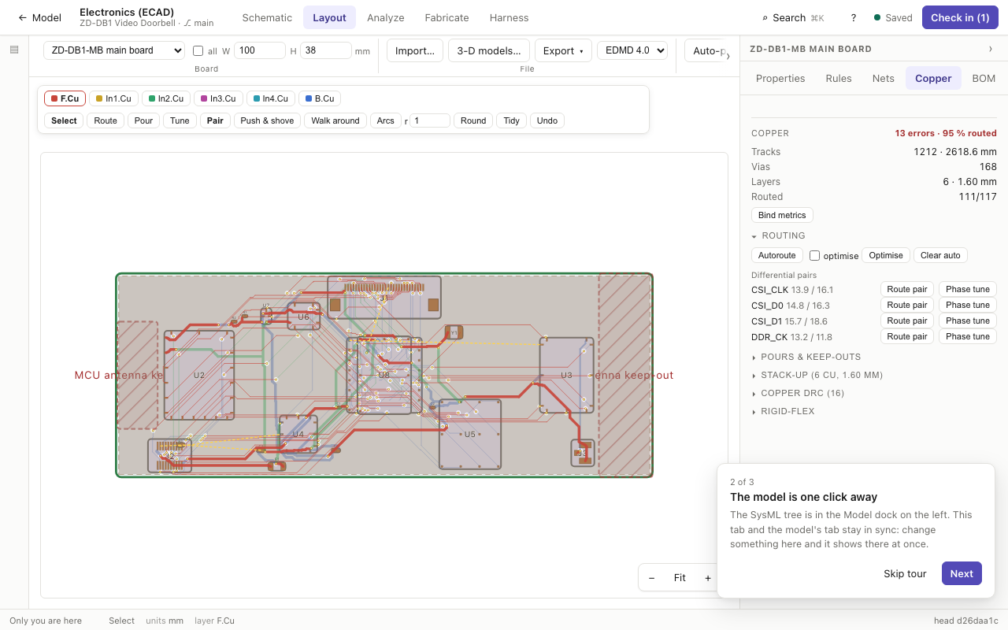
Task: Open the left dock panel icon
Action: 14,50
